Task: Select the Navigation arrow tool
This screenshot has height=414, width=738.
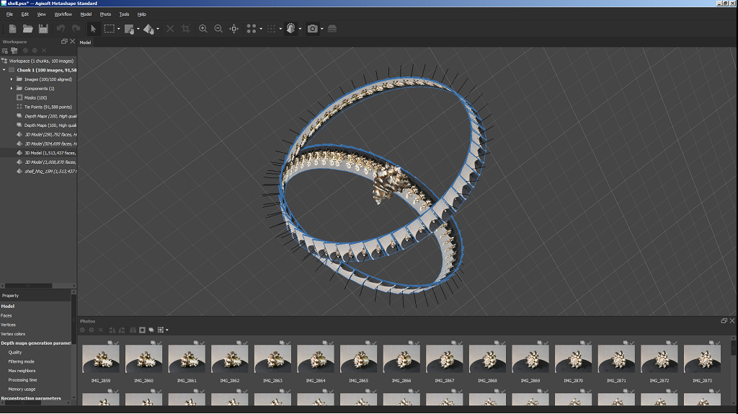Action: [x=93, y=29]
